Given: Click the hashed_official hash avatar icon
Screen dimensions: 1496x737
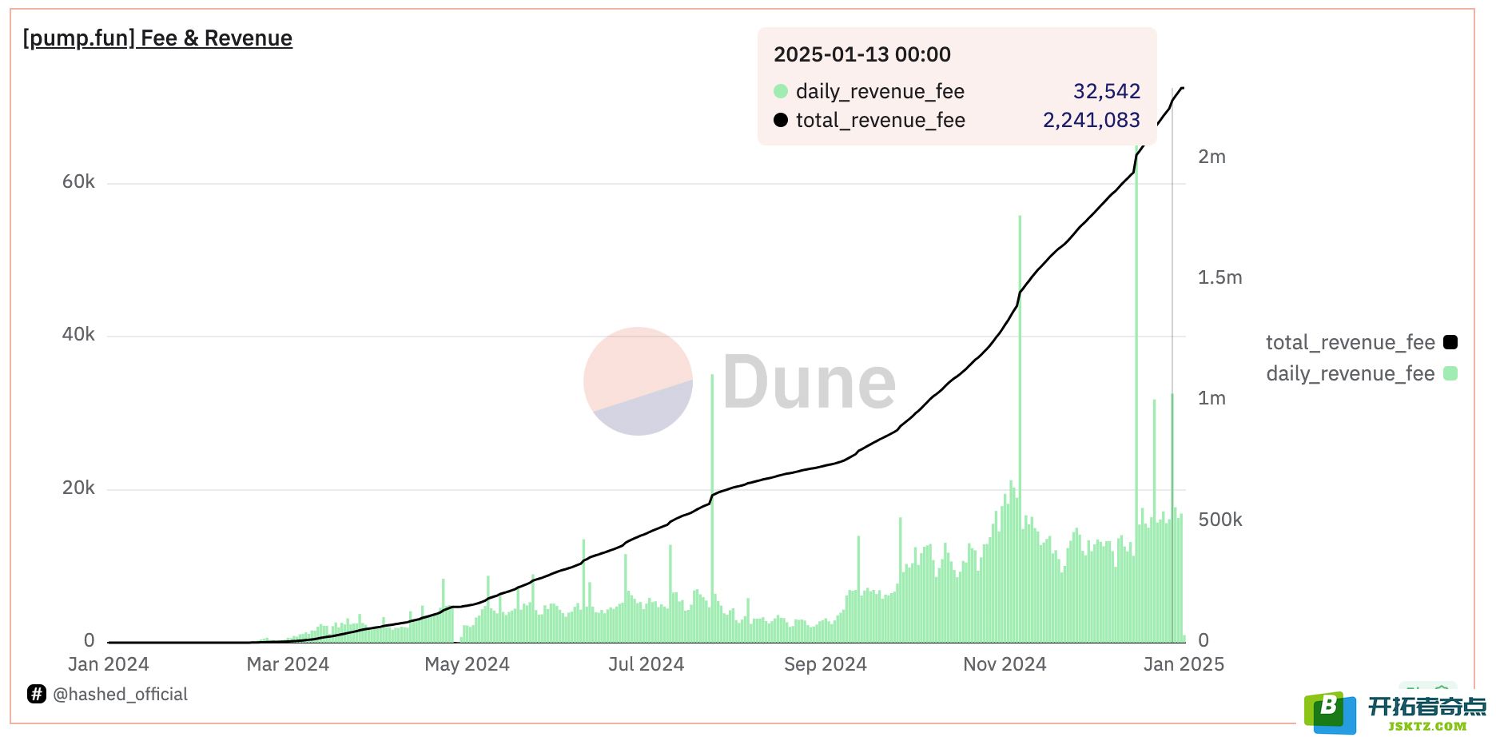Looking at the screenshot, I should [37, 694].
